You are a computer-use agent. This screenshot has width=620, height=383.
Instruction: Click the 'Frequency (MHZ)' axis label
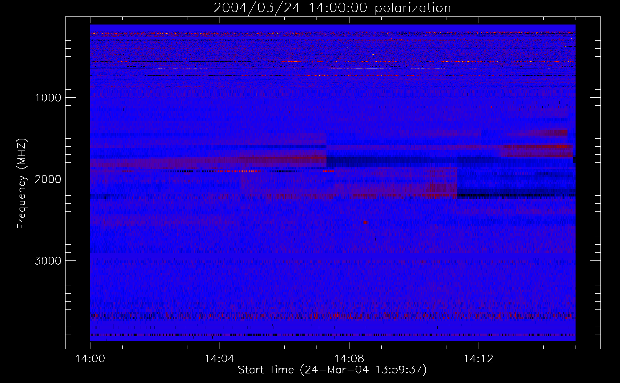point(22,184)
